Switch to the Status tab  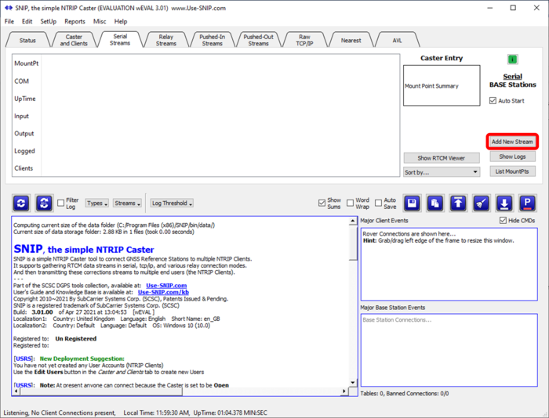[x=27, y=40]
